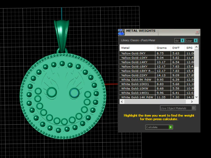The width and height of the screenshot is (211, 158).
Task: Click the 5.58 DWT value
Action: coord(176,88)
